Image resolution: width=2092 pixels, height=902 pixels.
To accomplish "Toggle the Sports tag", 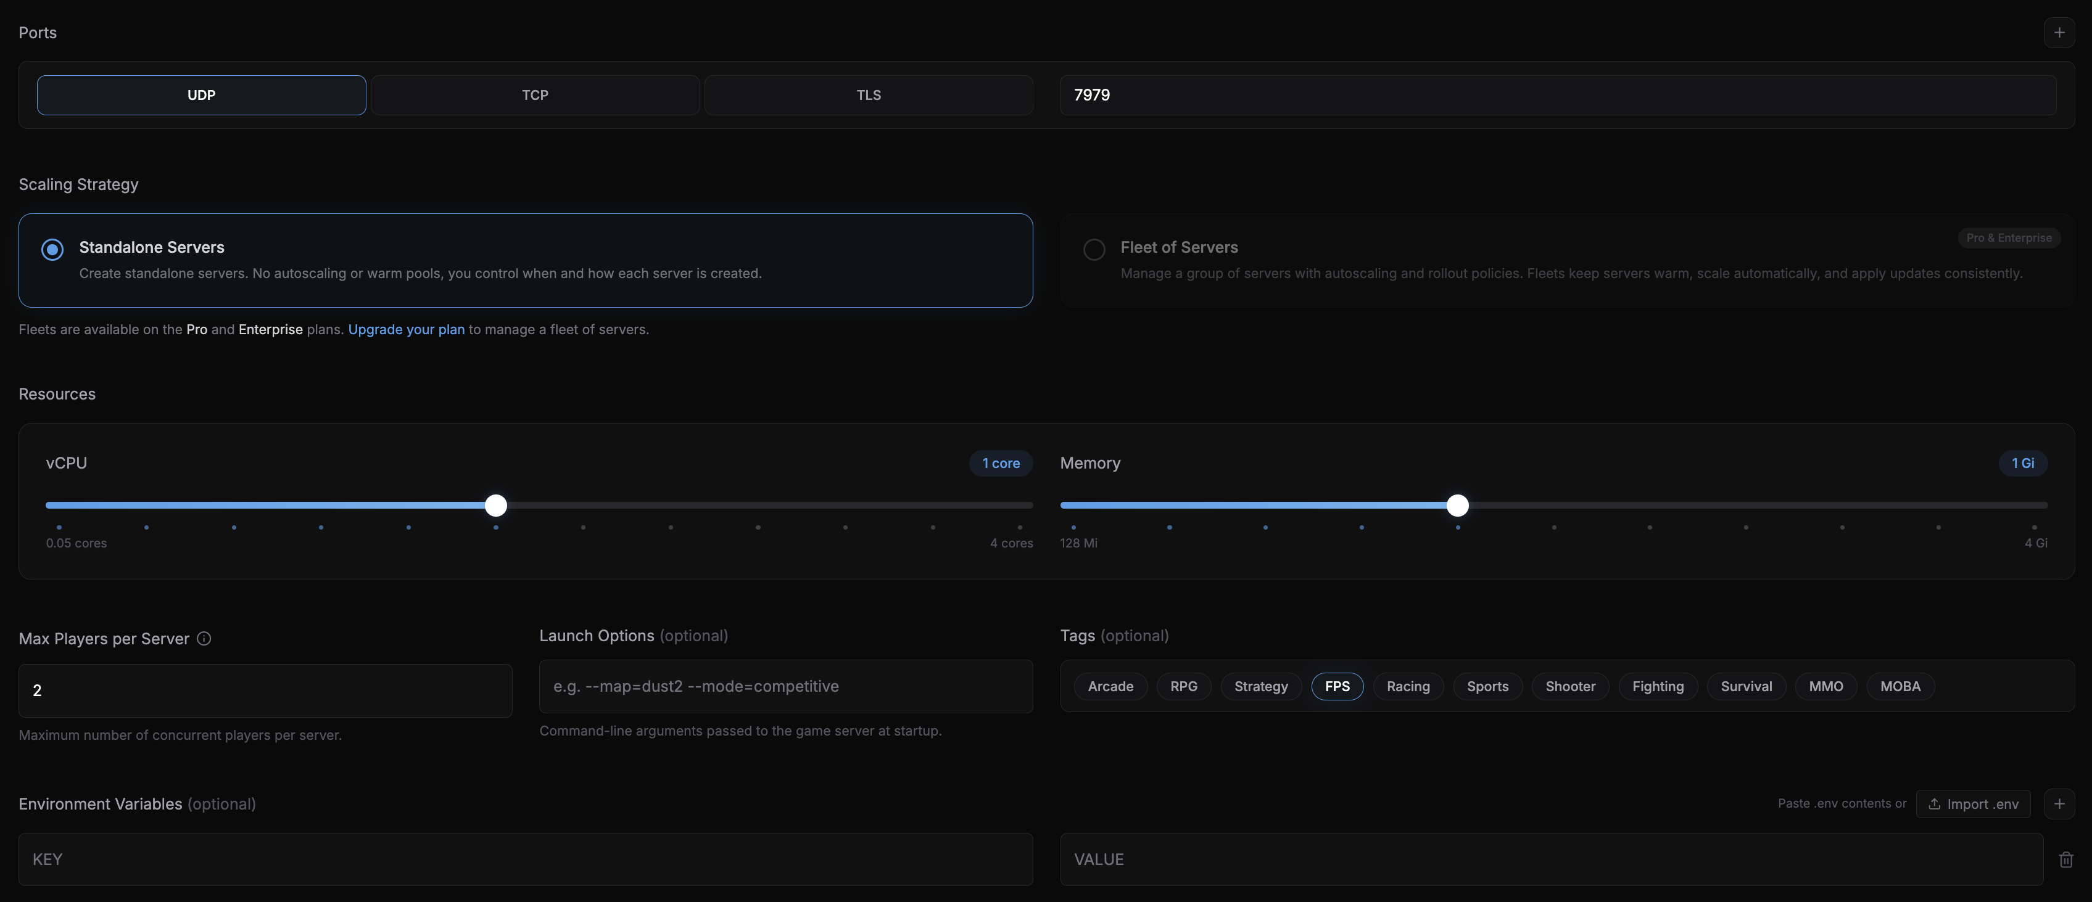I will pyautogui.click(x=1487, y=687).
